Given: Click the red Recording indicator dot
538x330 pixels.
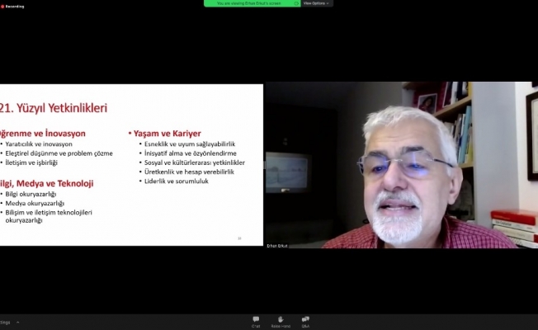Looking at the screenshot, I should [3, 6].
